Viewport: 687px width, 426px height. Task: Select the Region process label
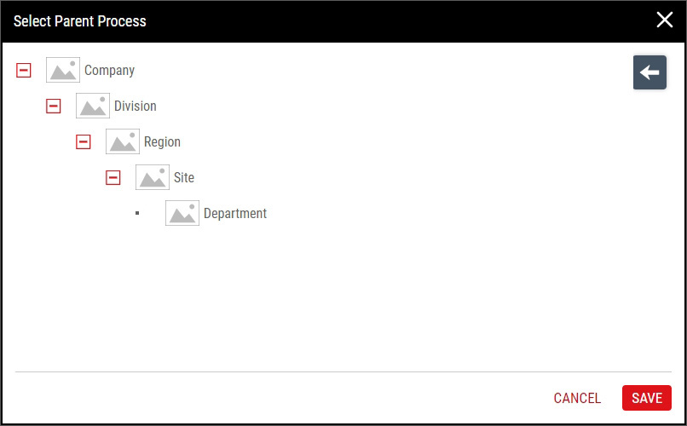pyautogui.click(x=162, y=142)
